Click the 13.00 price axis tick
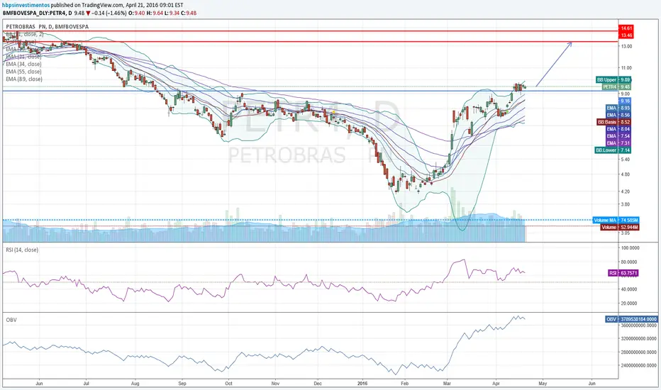The image size is (661, 390). pos(626,46)
